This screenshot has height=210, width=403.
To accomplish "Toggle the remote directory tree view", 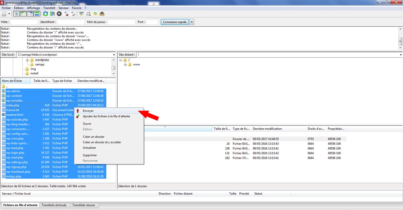I will tap(30, 14).
